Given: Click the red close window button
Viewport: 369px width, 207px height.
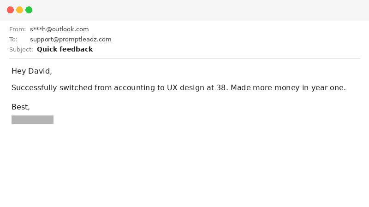Looking at the screenshot, I should pos(10,10).
